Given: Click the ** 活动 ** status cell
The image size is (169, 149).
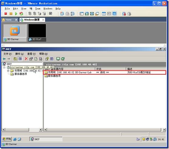Looking at the screenshot, I should click(102, 73).
